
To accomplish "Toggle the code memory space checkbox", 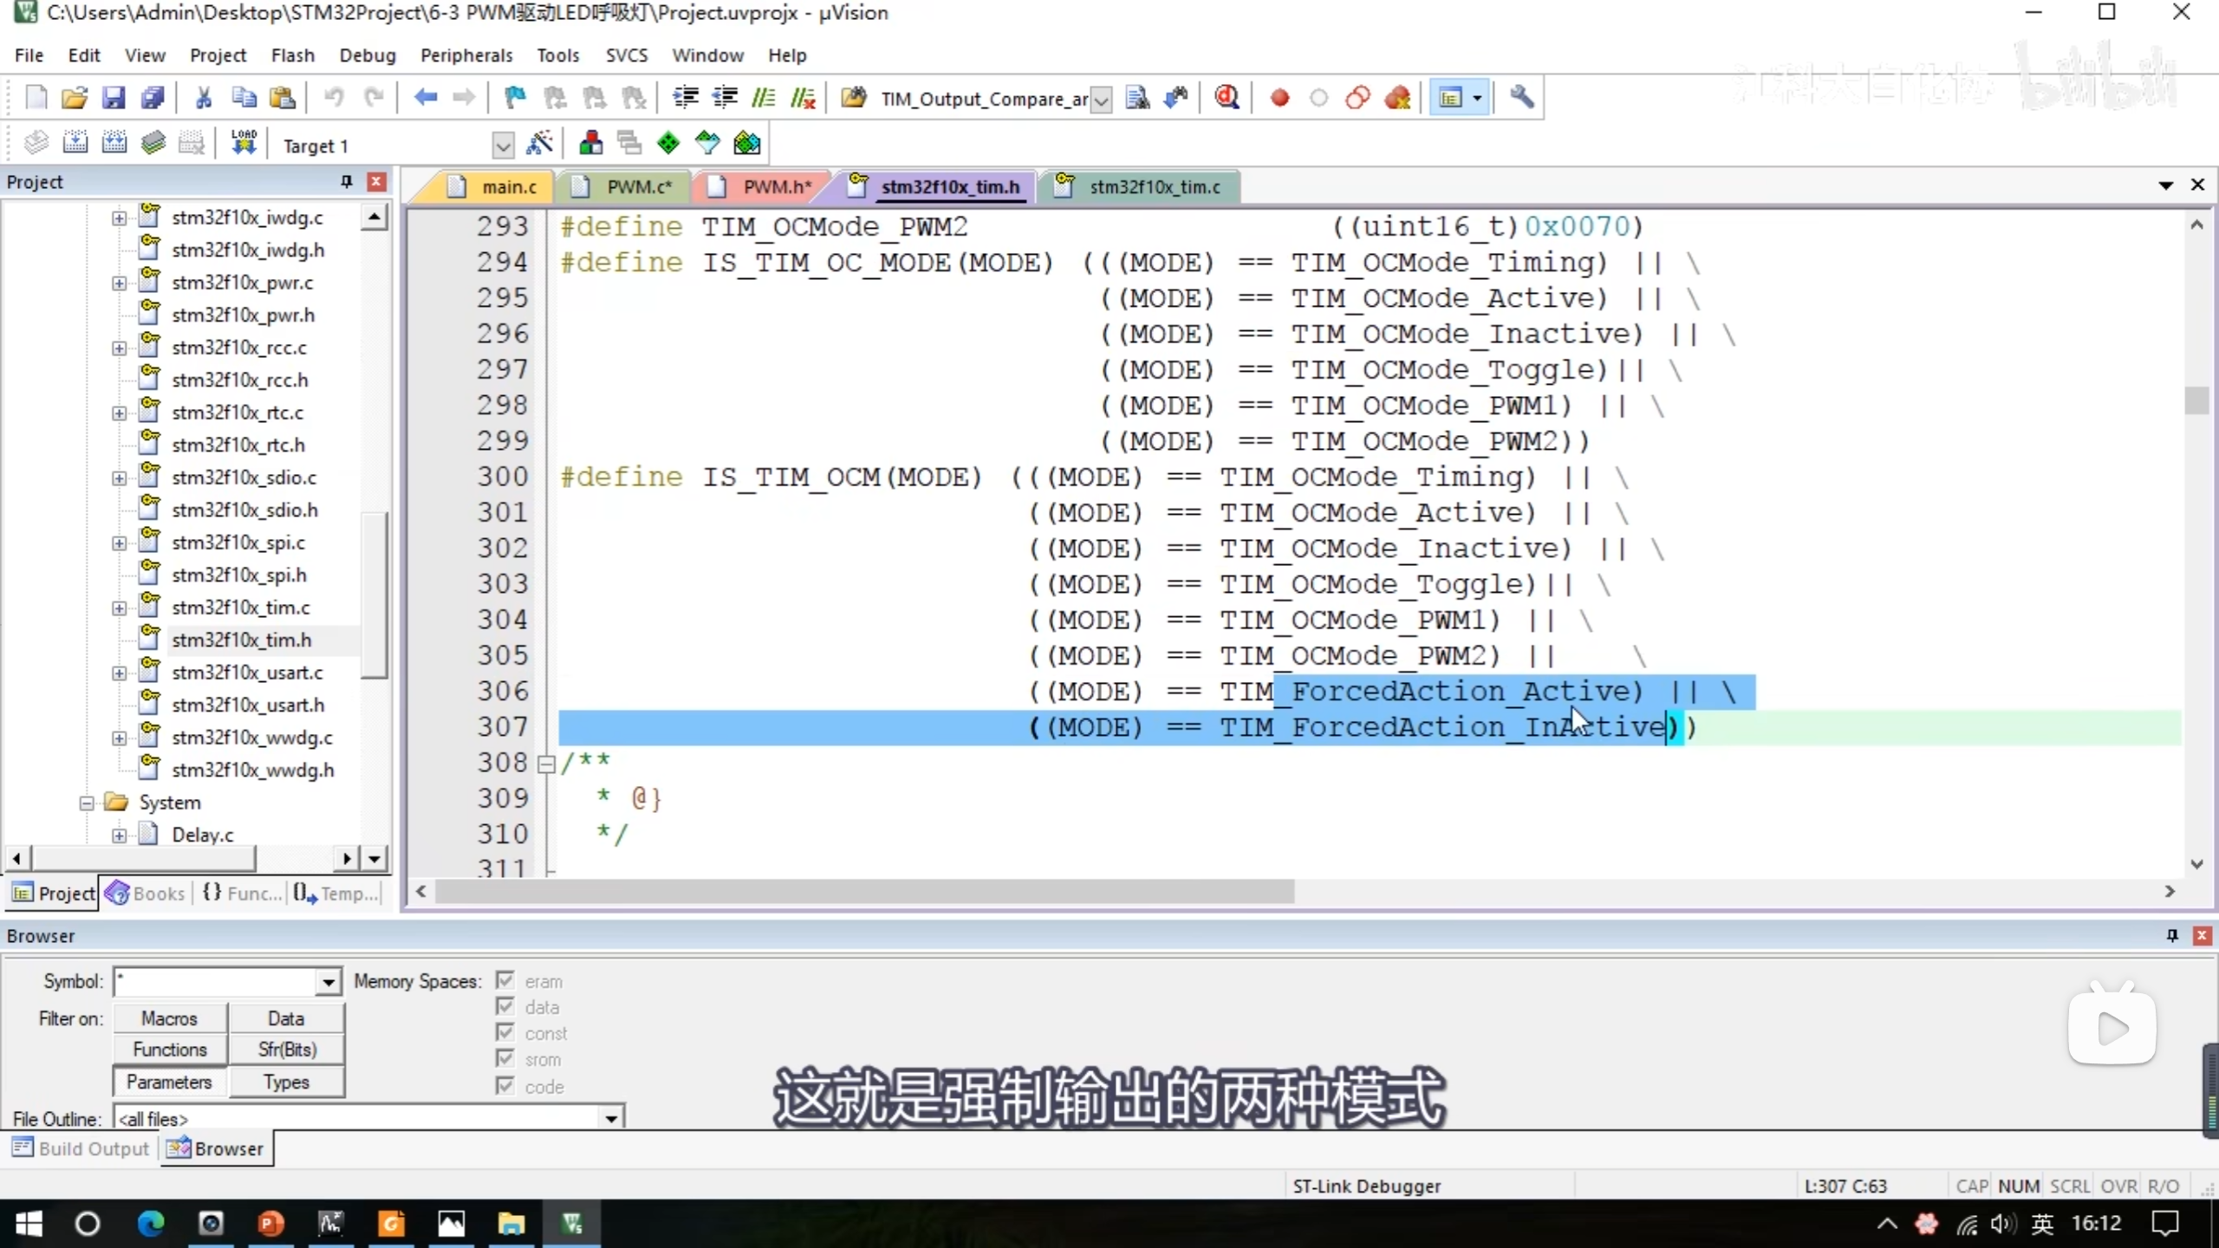I will pos(505,1085).
